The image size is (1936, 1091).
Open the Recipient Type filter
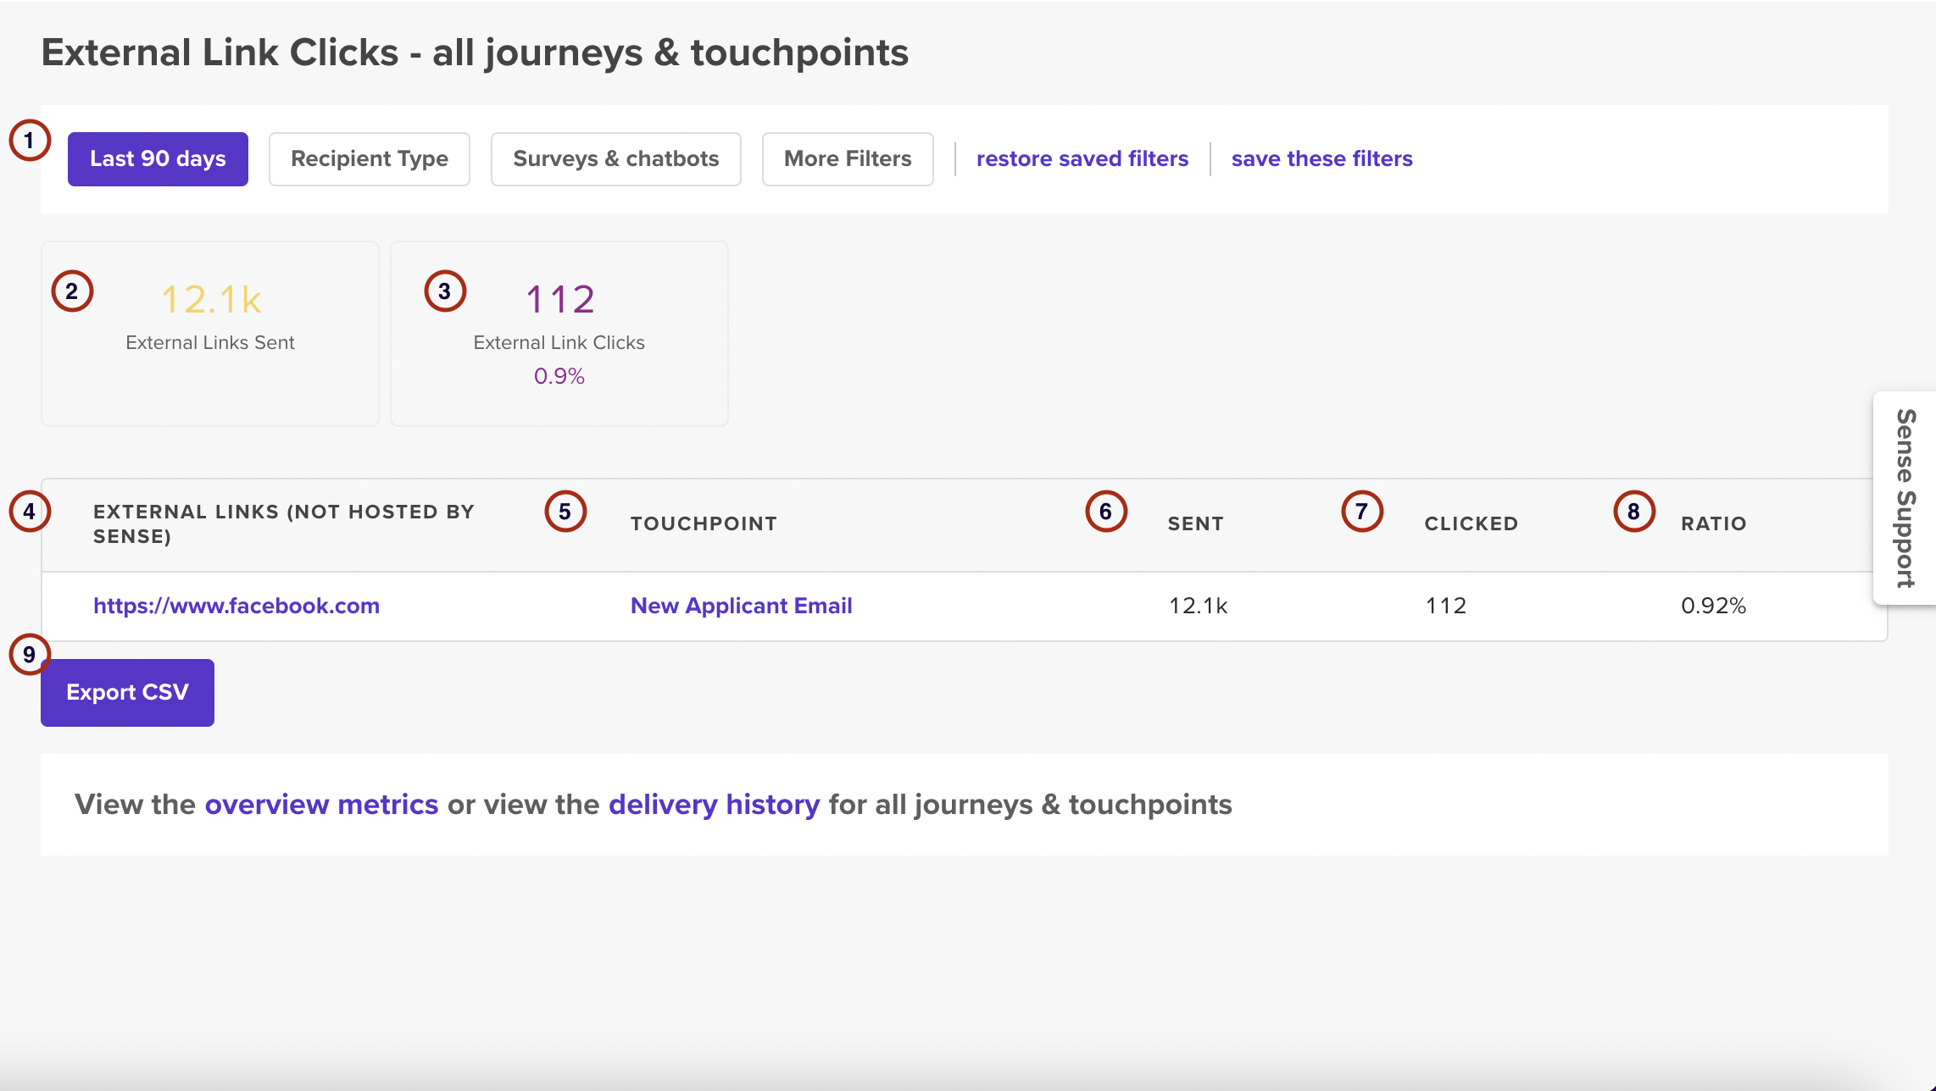point(369,158)
